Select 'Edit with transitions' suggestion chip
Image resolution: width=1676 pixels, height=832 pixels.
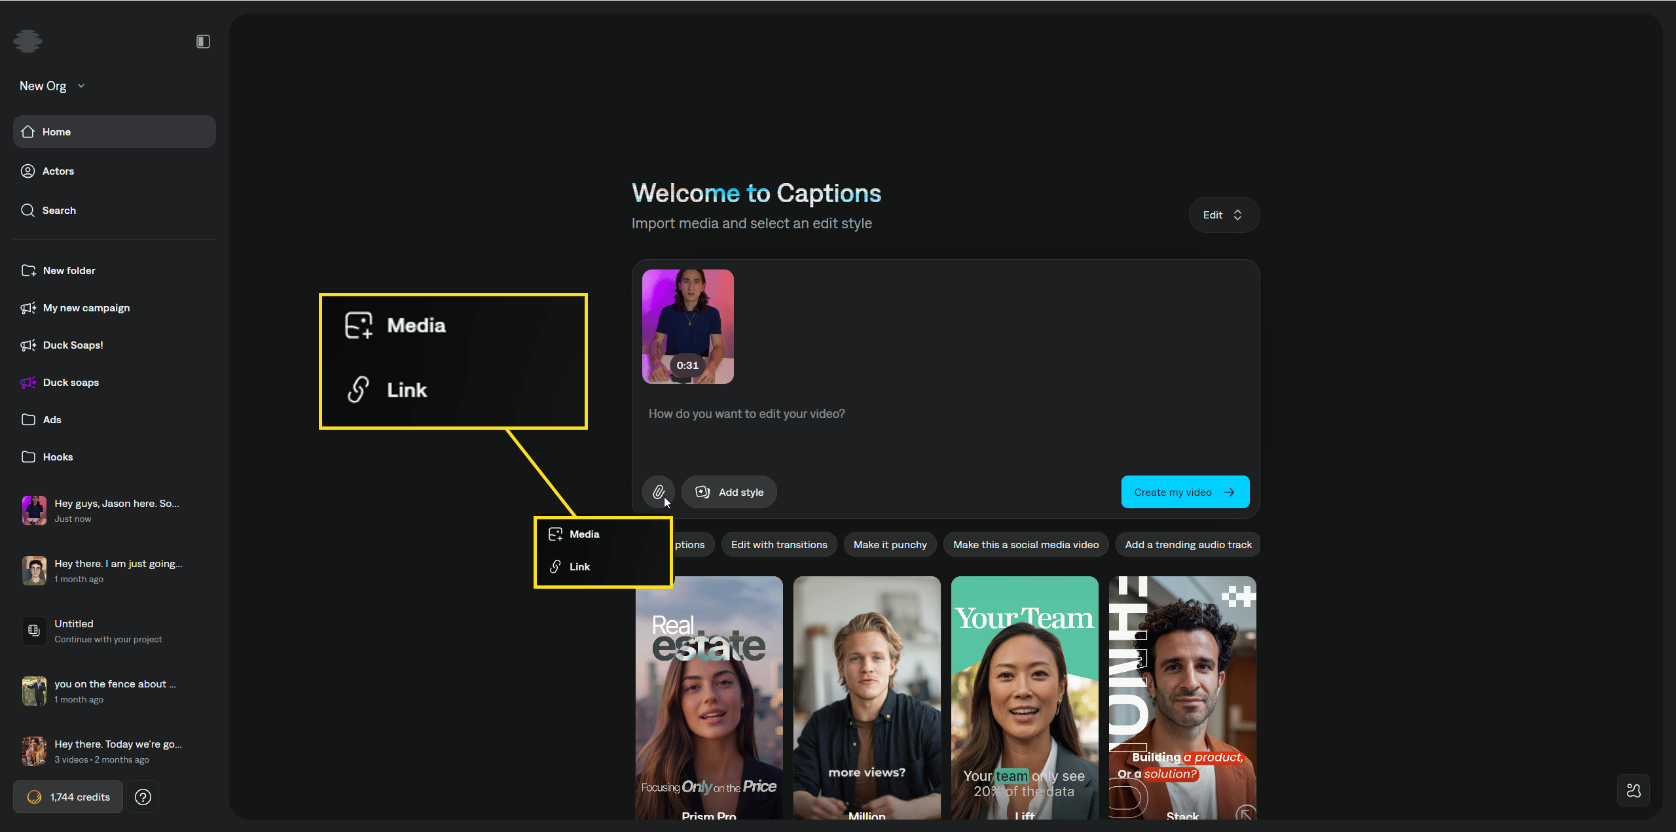[x=779, y=545]
